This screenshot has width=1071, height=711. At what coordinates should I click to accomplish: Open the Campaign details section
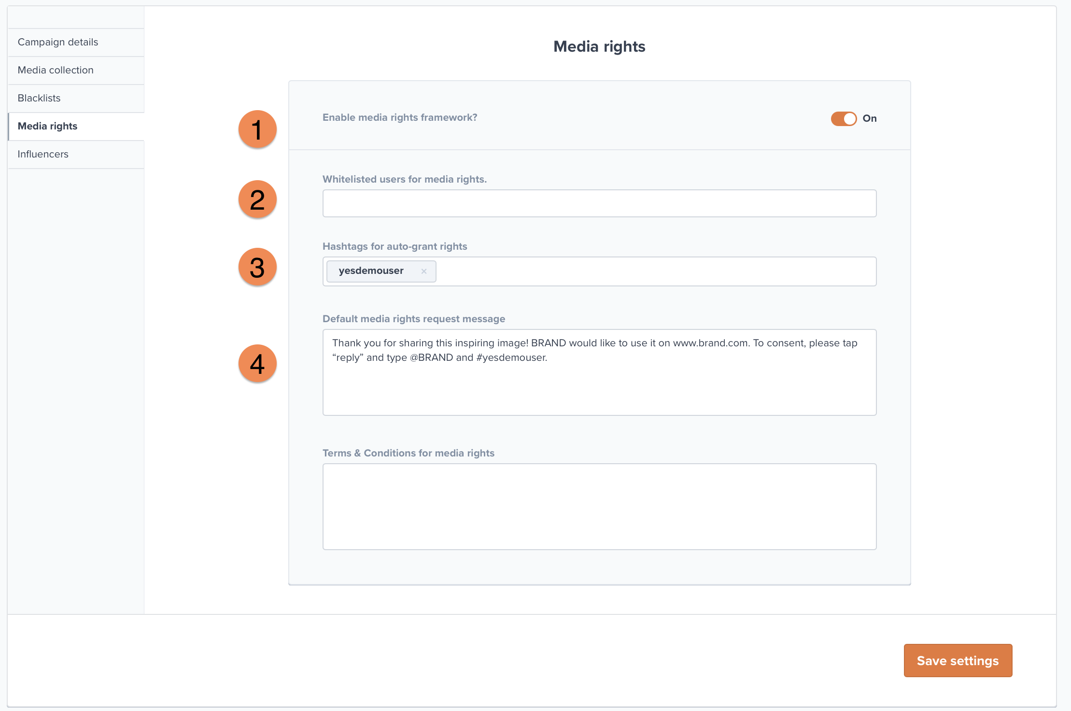(x=58, y=42)
